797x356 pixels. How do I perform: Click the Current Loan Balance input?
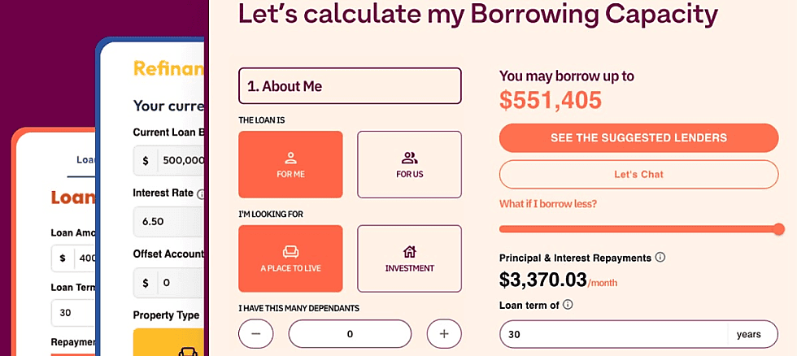click(181, 160)
